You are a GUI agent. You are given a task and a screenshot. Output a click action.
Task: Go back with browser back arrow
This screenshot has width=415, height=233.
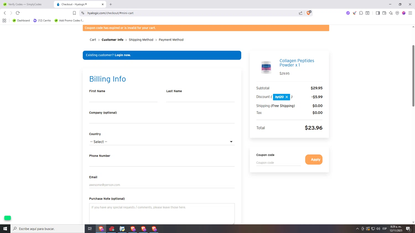click(5, 13)
